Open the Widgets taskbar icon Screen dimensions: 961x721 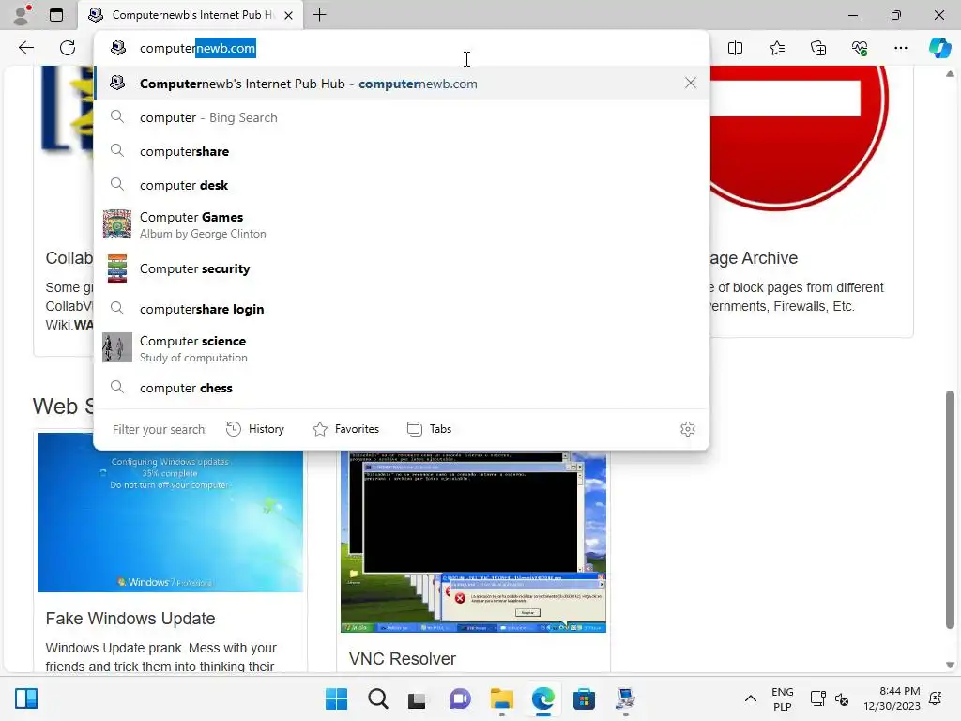[x=26, y=698]
